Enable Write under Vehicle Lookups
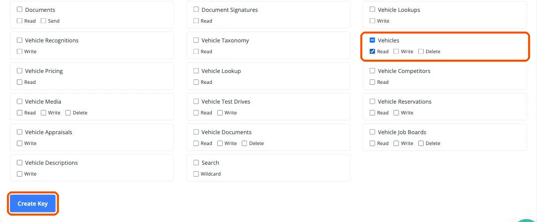This screenshot has width=537, height=222. tap(372, 21)
